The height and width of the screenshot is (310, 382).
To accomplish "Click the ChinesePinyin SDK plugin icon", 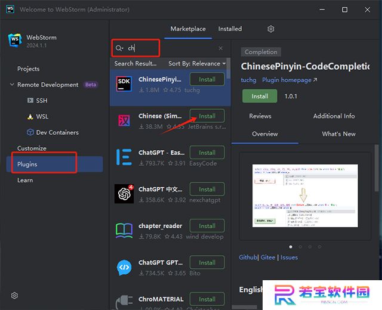I will coord(124,84).
